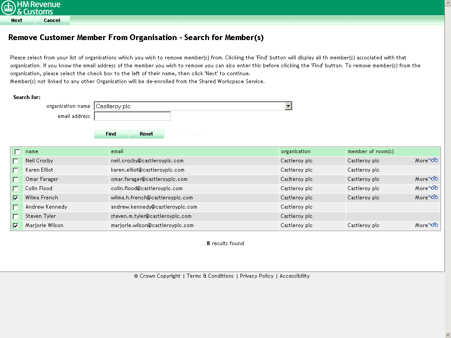The height and width of the screenshot is (338, 451).
Task: Click the spectacles icon beside Omar Farager's More link
Action: [x=435, y=179]
